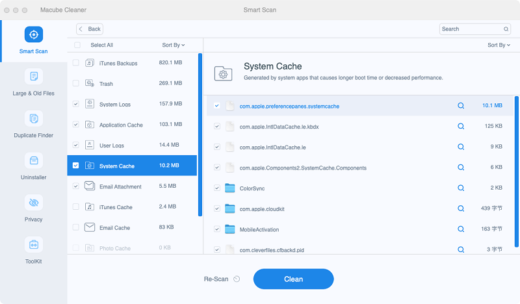
Task: Uncheck com.apple.preferencepanes.systemcache file checkbox
Action: (217, 106)
